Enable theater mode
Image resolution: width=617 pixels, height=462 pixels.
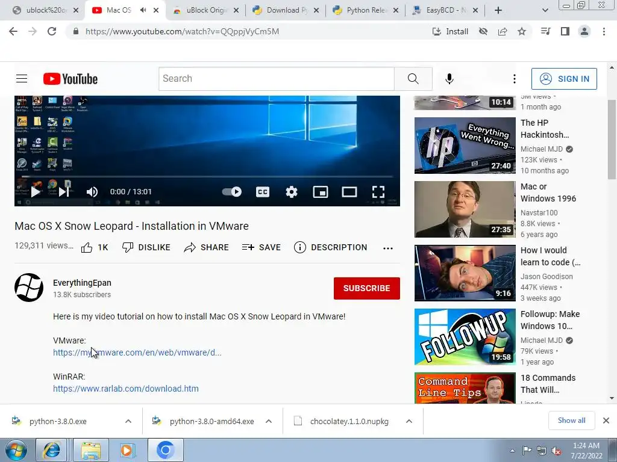[x=349, y=192]
